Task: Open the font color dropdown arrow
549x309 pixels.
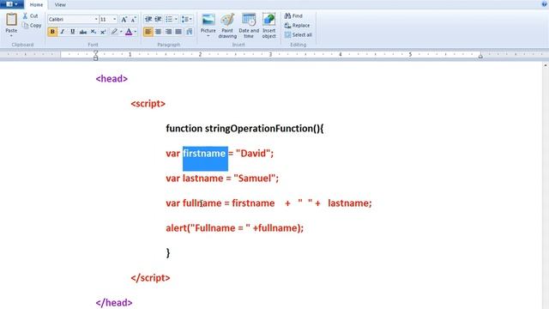Action: coord(136,32)
